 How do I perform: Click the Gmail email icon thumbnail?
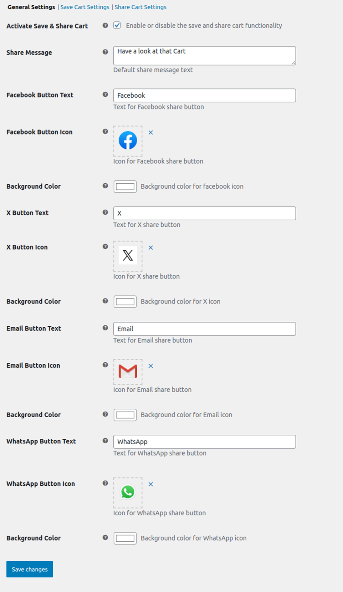coord(128,371)
